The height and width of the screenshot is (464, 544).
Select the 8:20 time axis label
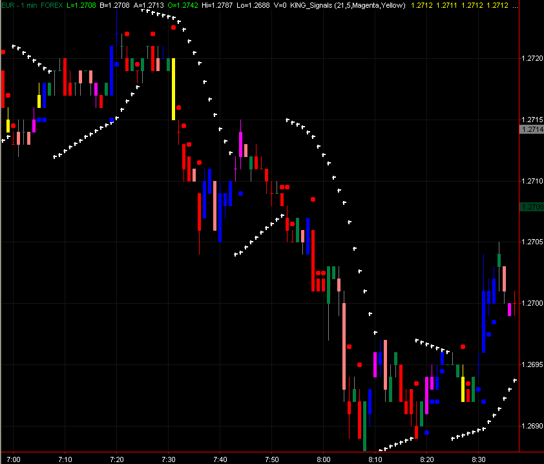tap(427, 459)
